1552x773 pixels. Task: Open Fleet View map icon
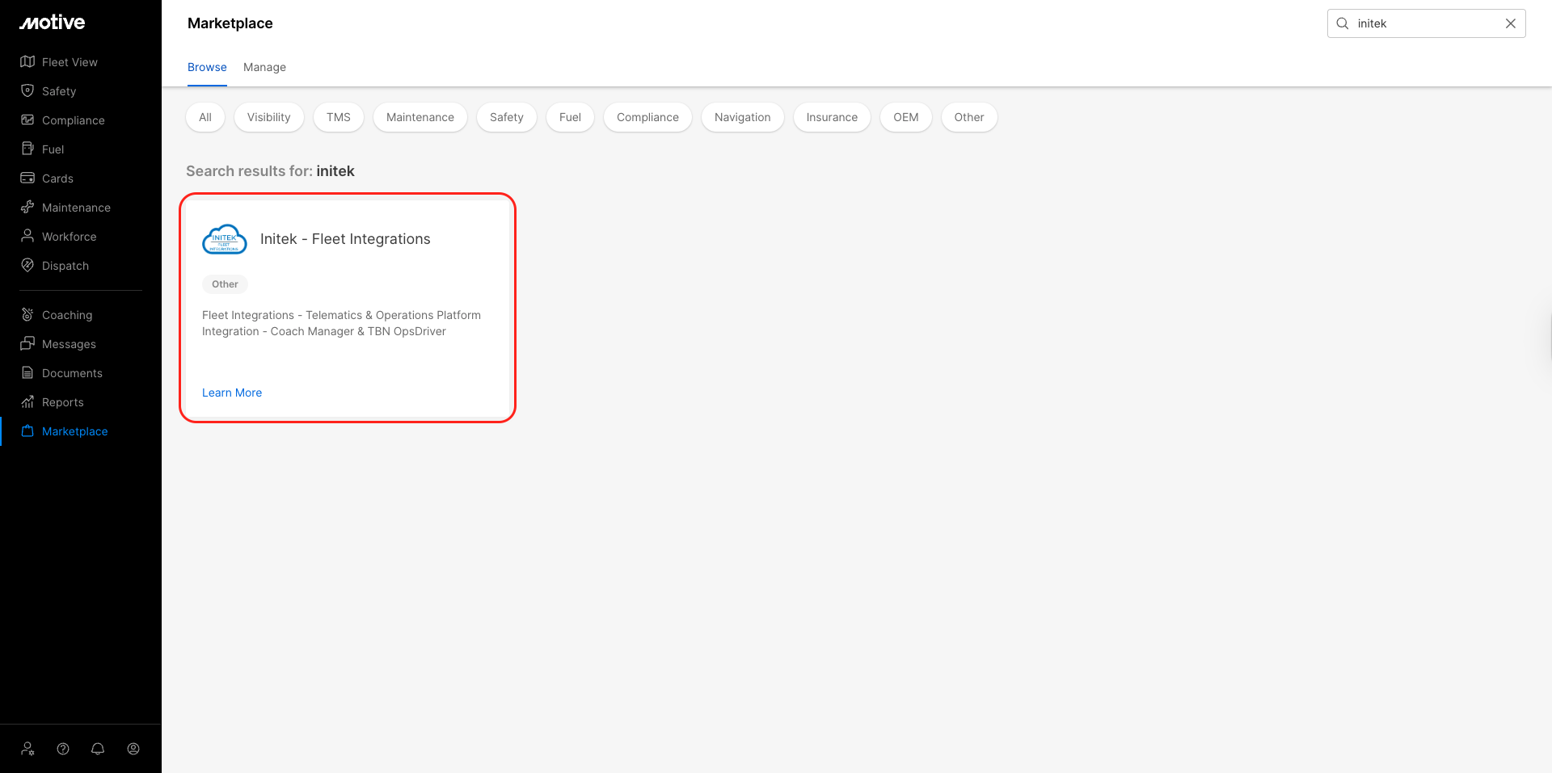tap(27, 62)
